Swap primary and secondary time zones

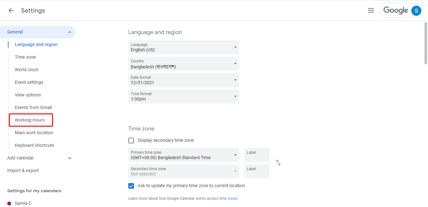pos(278,162)
